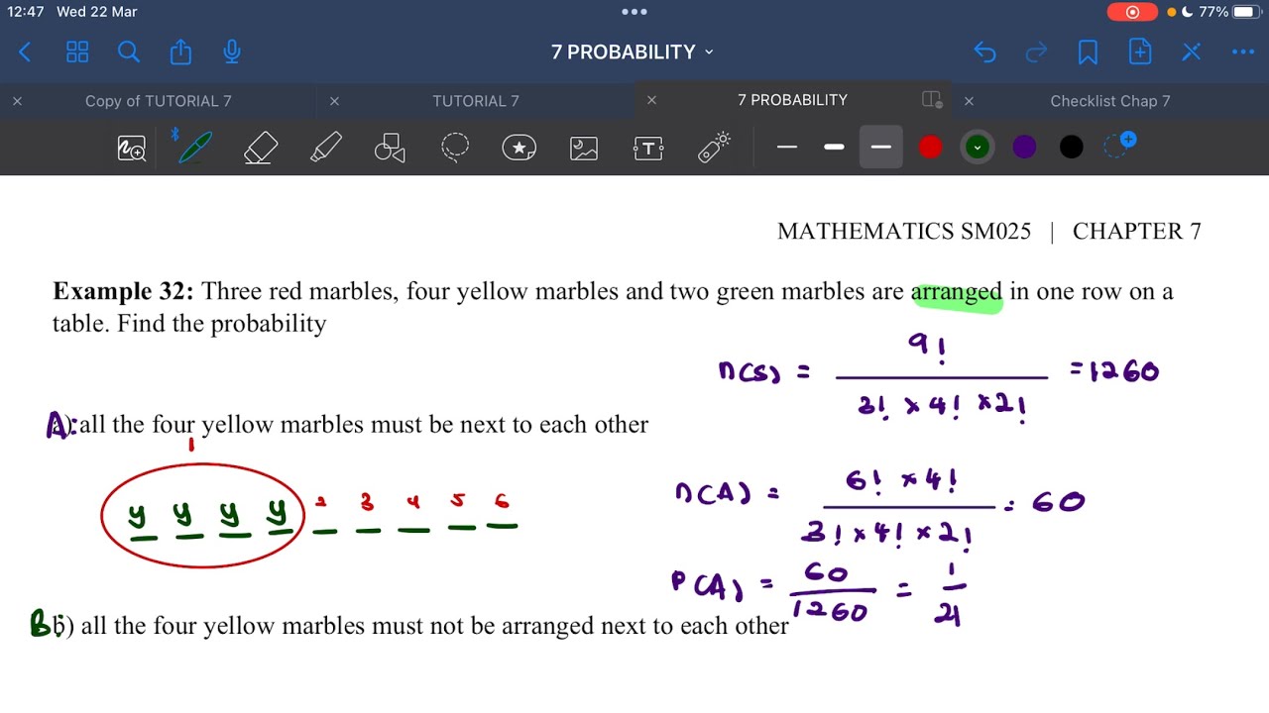The width and height of the screenshot is (1269, 713).
Task: Open multitasking three-dots at top
Action: click(x=634, y=12)
